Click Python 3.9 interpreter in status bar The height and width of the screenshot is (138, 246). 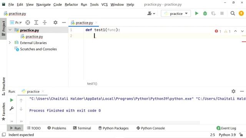point(227,135)
